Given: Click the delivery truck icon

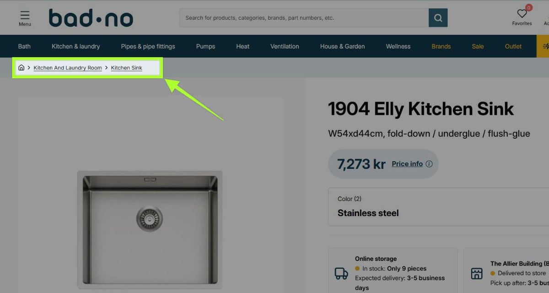Looking at the screenshot, I should click(341, 273).
